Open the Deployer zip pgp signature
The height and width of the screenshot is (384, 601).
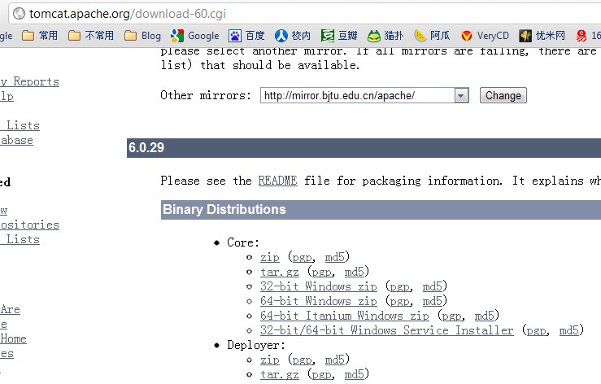pos(303,360)
